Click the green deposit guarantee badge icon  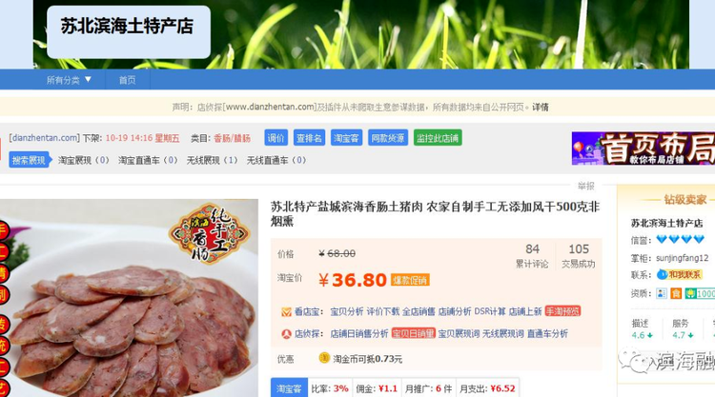[x=700, y=293]
